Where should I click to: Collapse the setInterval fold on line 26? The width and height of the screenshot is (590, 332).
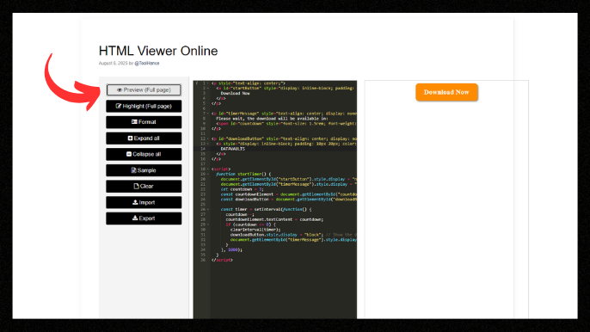[208, 209]
